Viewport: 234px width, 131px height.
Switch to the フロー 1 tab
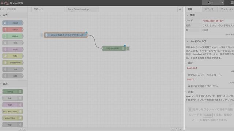tap(48, 9)
